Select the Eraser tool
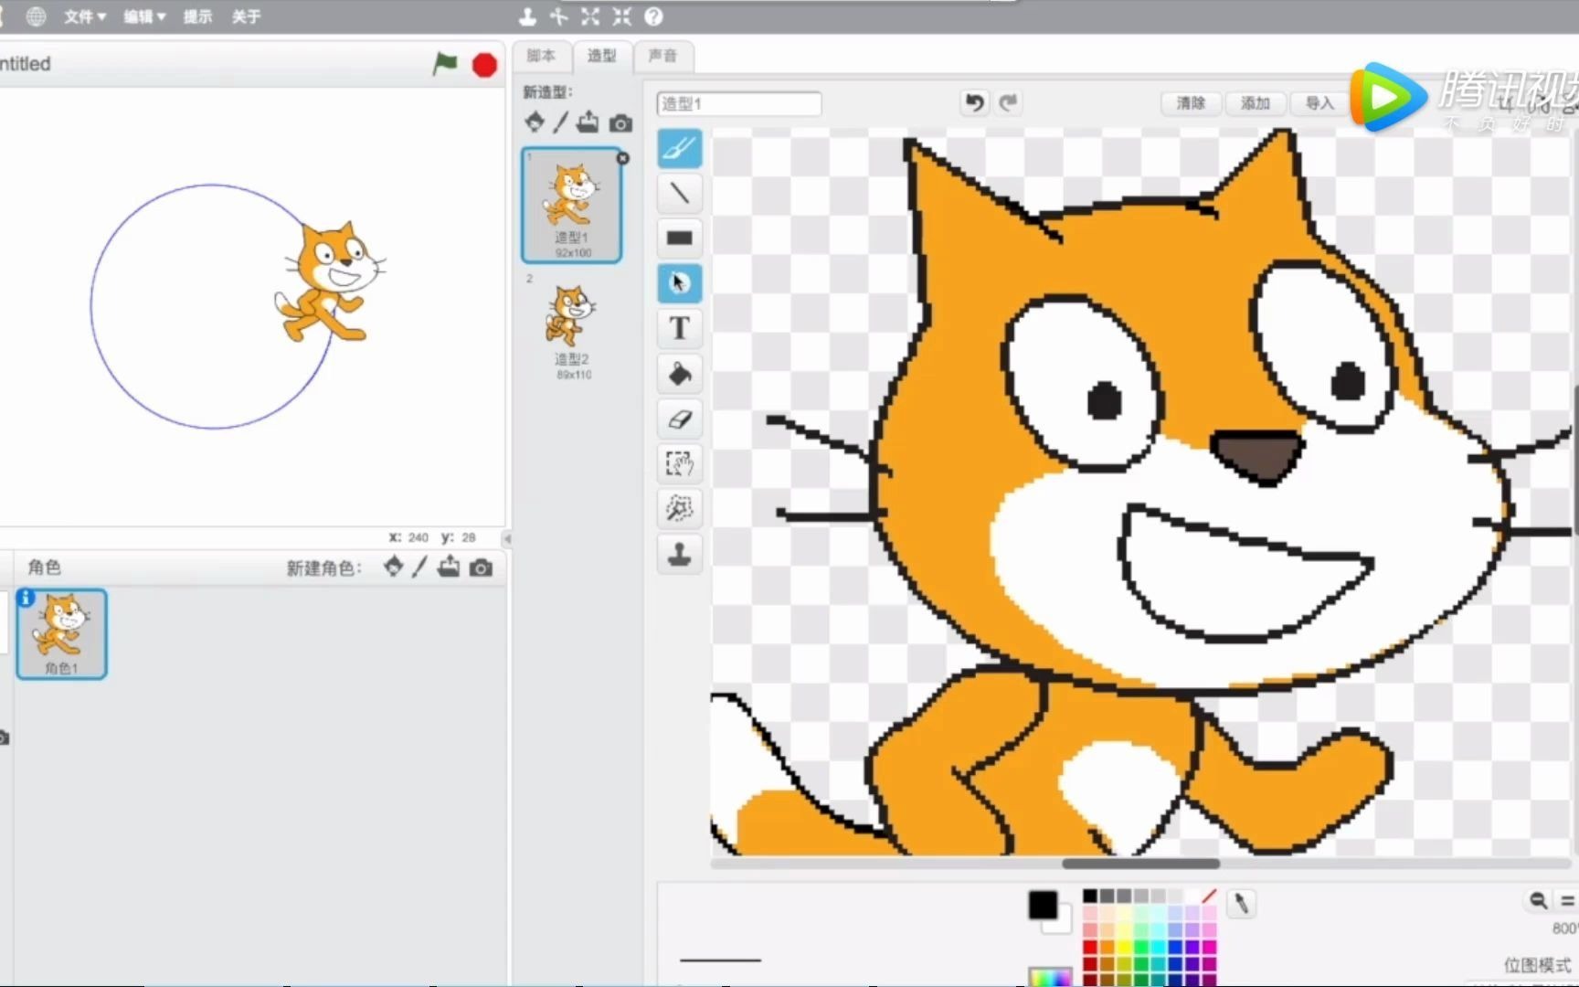 point(679,419)
